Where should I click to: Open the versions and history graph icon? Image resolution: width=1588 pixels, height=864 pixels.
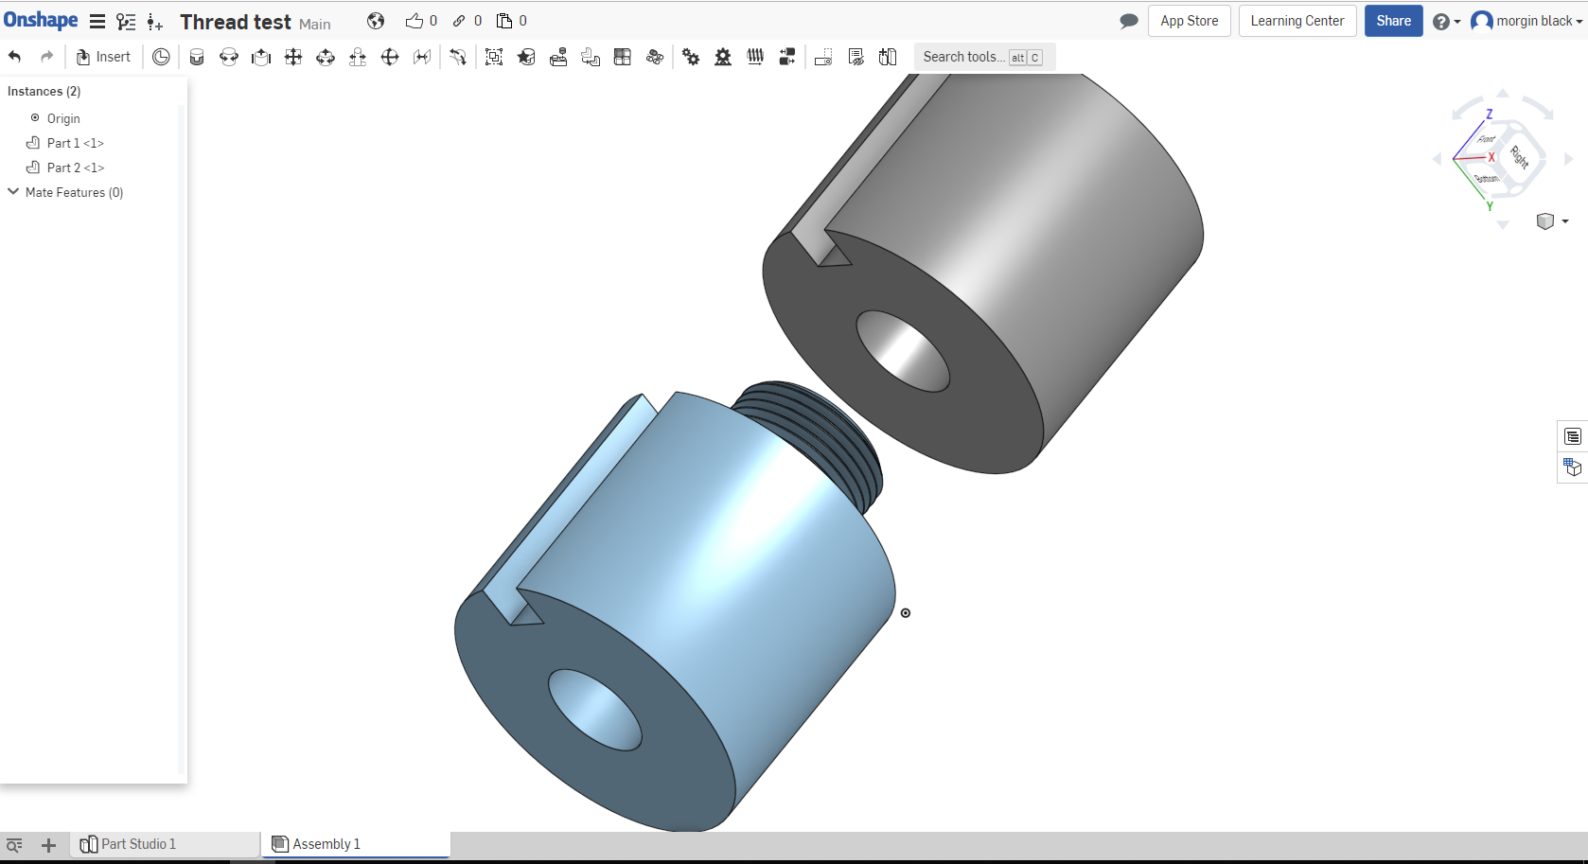tap(126, 21)
